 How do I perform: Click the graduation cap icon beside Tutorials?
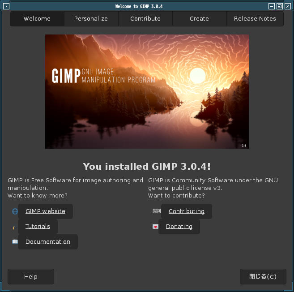15,227
